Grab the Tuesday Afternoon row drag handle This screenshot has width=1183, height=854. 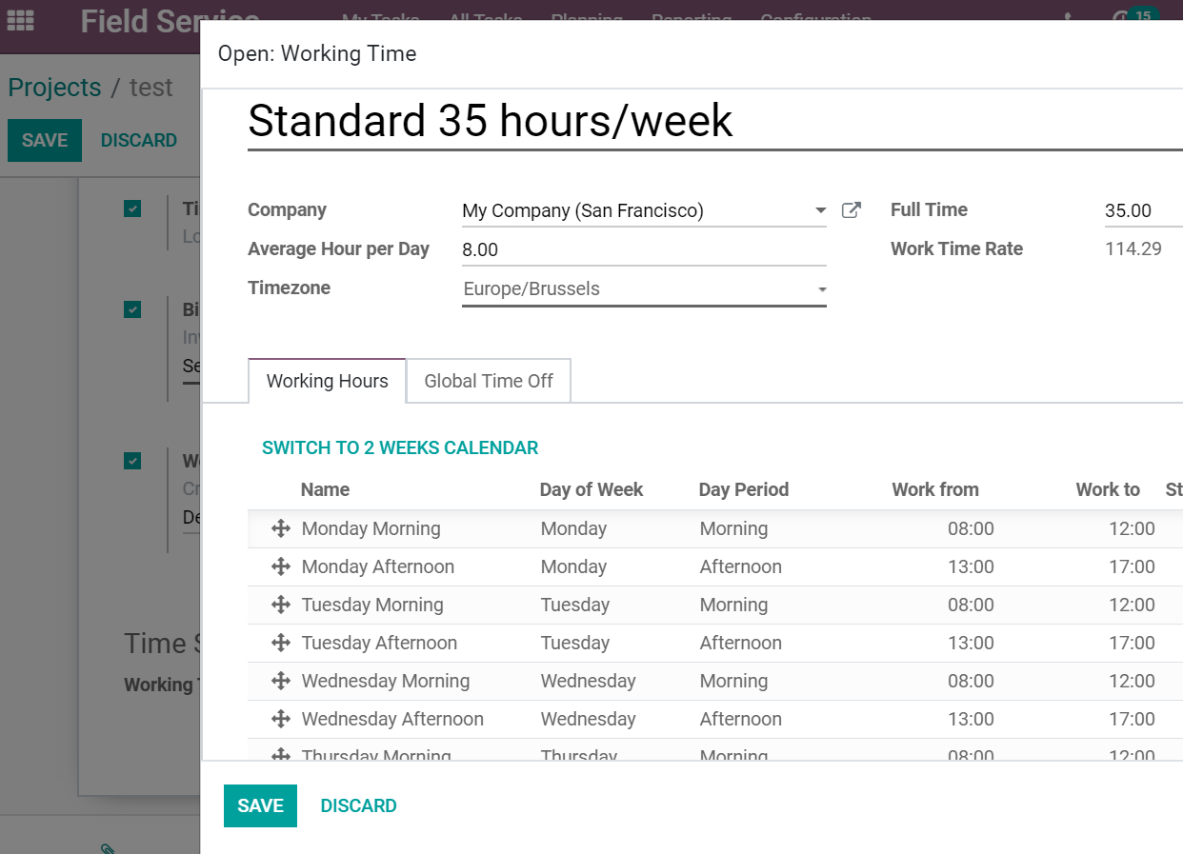point(280,643)
